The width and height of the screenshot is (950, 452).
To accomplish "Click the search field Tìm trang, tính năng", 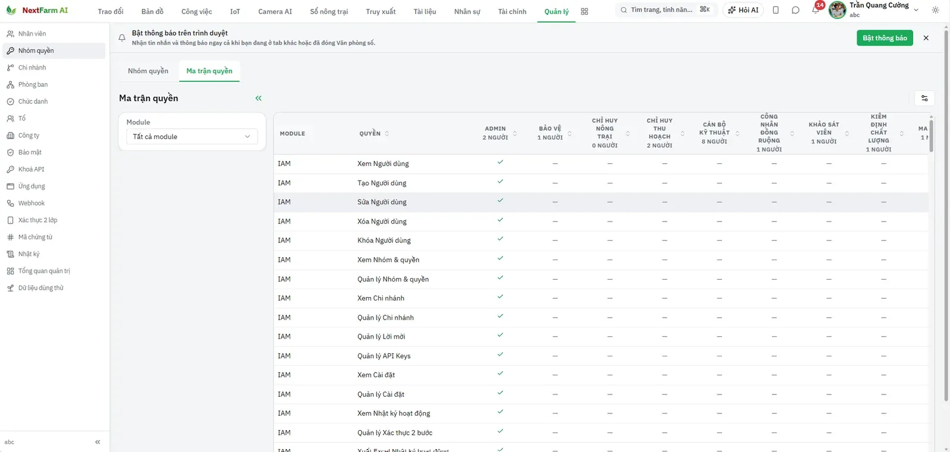I will click(x=666, y=10).
